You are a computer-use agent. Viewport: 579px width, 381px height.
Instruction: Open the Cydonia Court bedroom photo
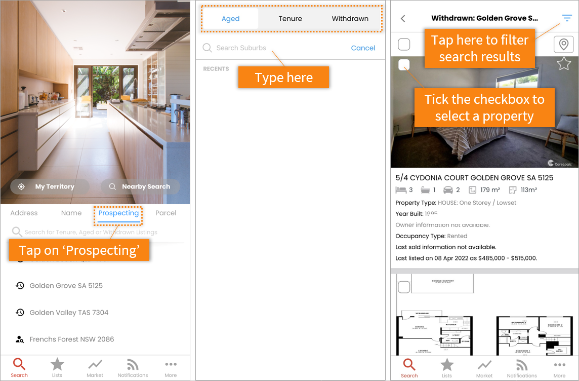[x=484, y=112]
